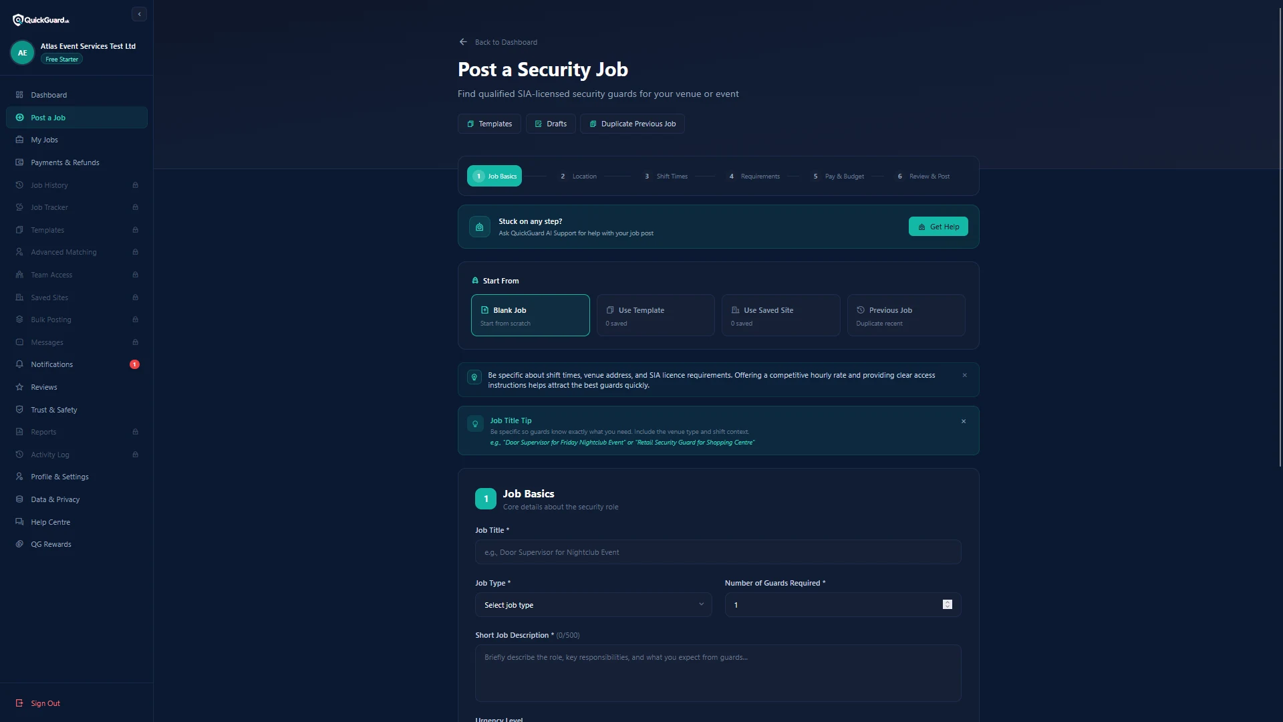Click the Sign Out door icon
Viewport: 1283px width, 722px height.
[x=19, y=703]
